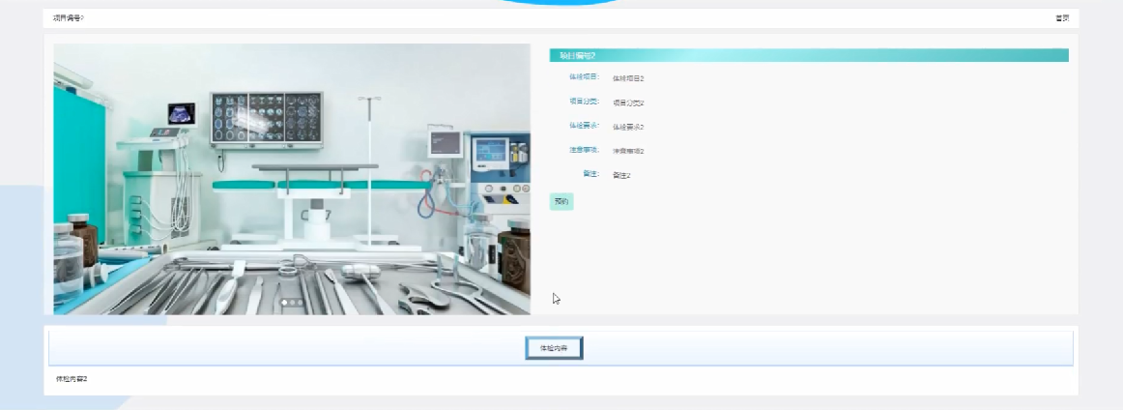1123x410 pixels.
Task: Go to 首页 link in breadcrumb bar
Action: 1062,18
